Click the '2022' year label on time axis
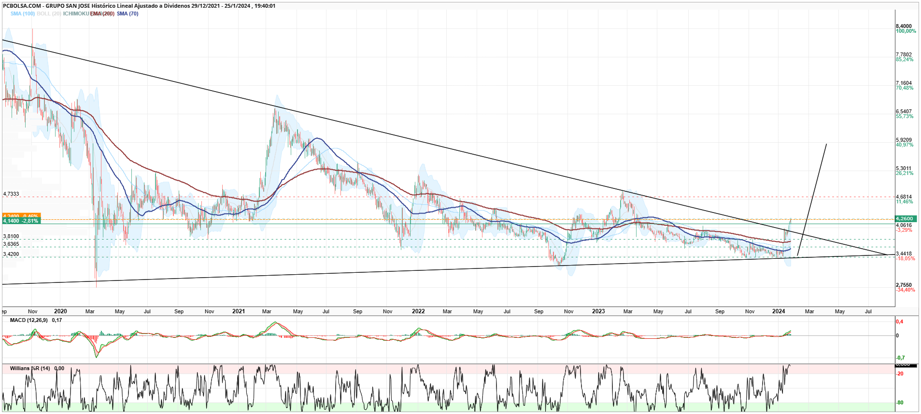The width and height of the screenshot is (921, 414). tap(418, 311)
